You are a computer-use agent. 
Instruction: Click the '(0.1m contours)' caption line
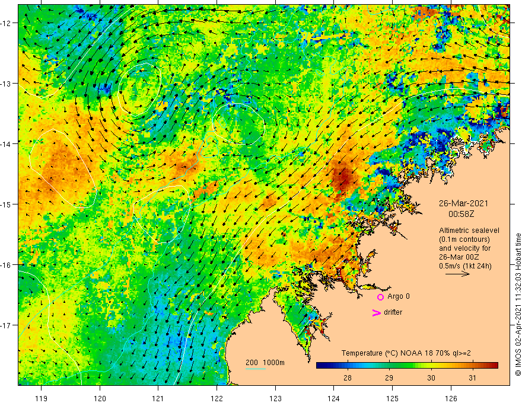(x=464, y=239)
